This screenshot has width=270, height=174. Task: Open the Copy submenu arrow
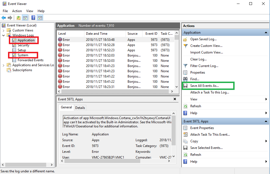click(x=266, y=141)
